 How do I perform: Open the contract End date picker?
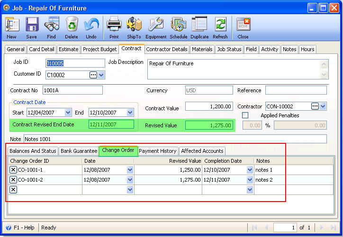pos(130,113)
